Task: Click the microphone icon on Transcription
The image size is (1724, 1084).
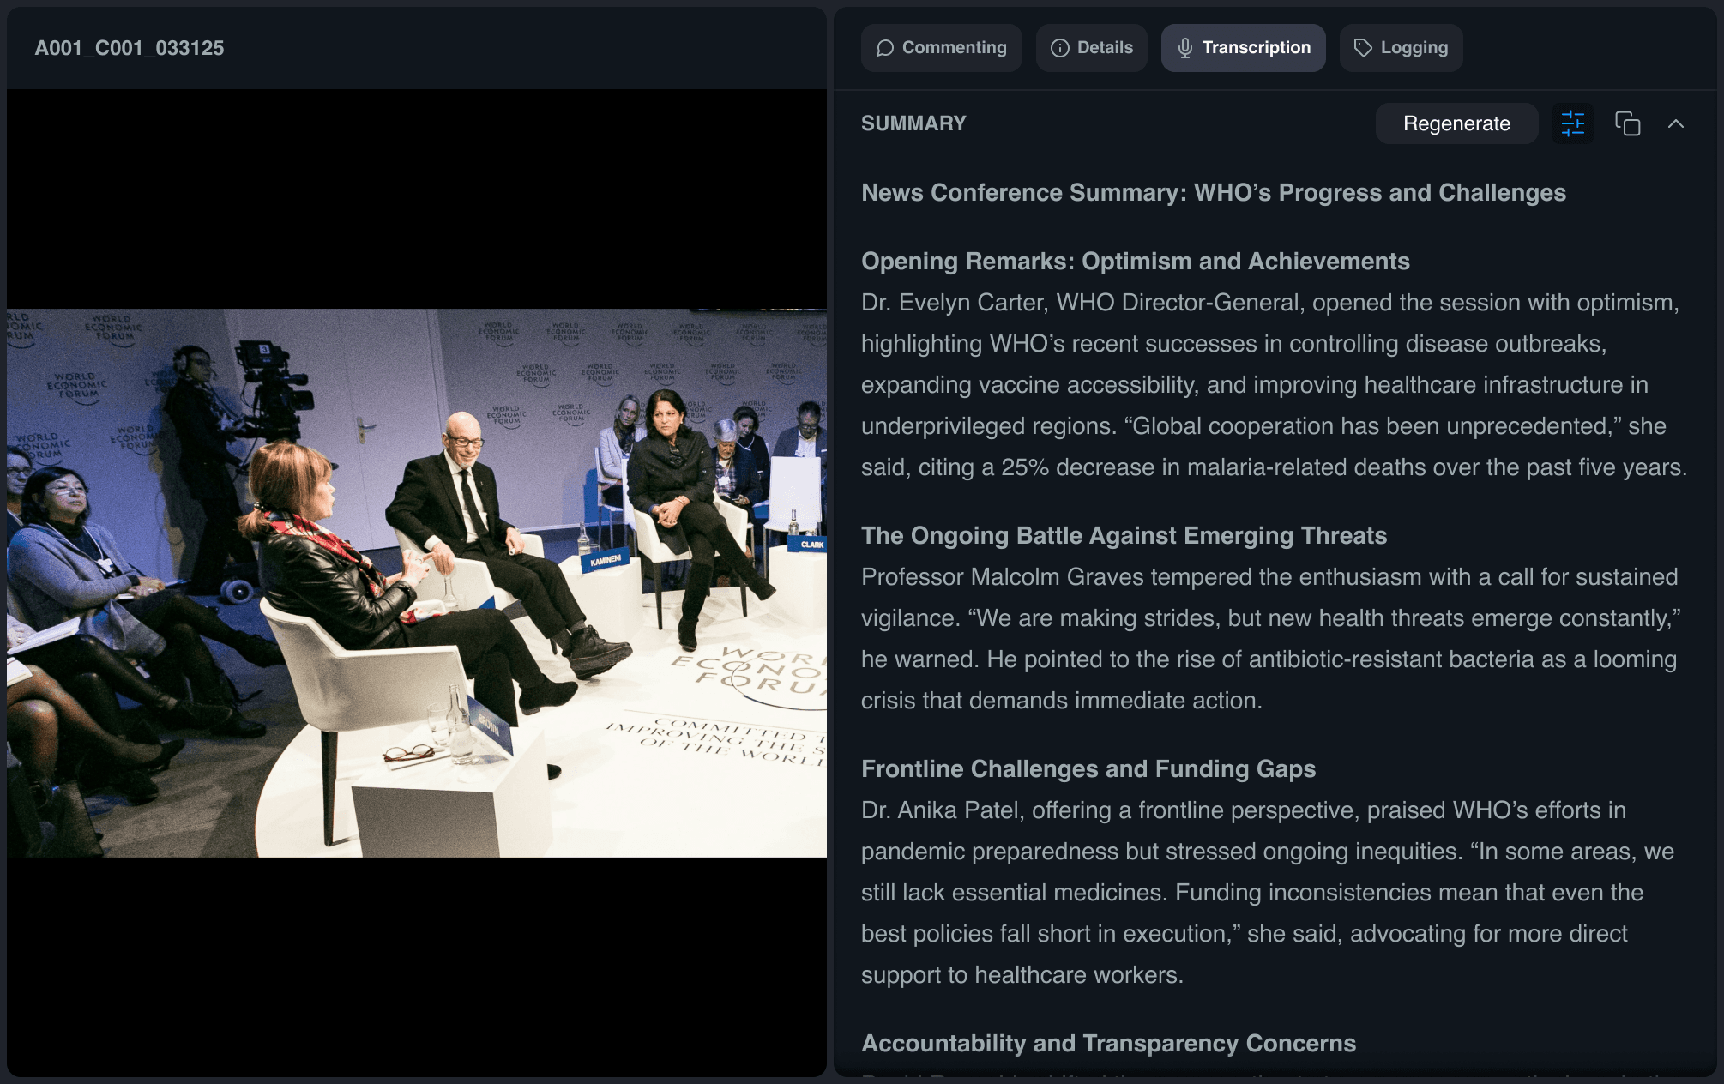Action: click(x=1184, y=48)
